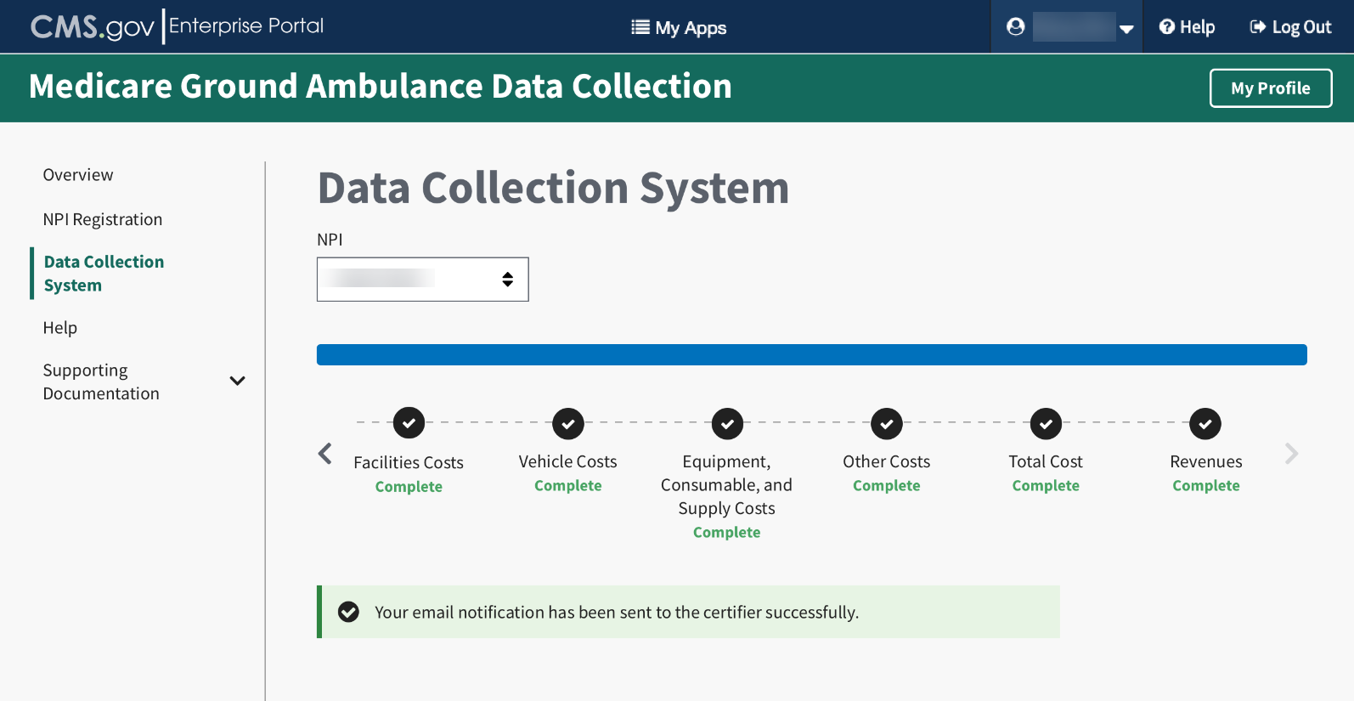Open the user account dropdown caret
This screenshot has width=1354, height=701.
click(x=1126, y=29)
